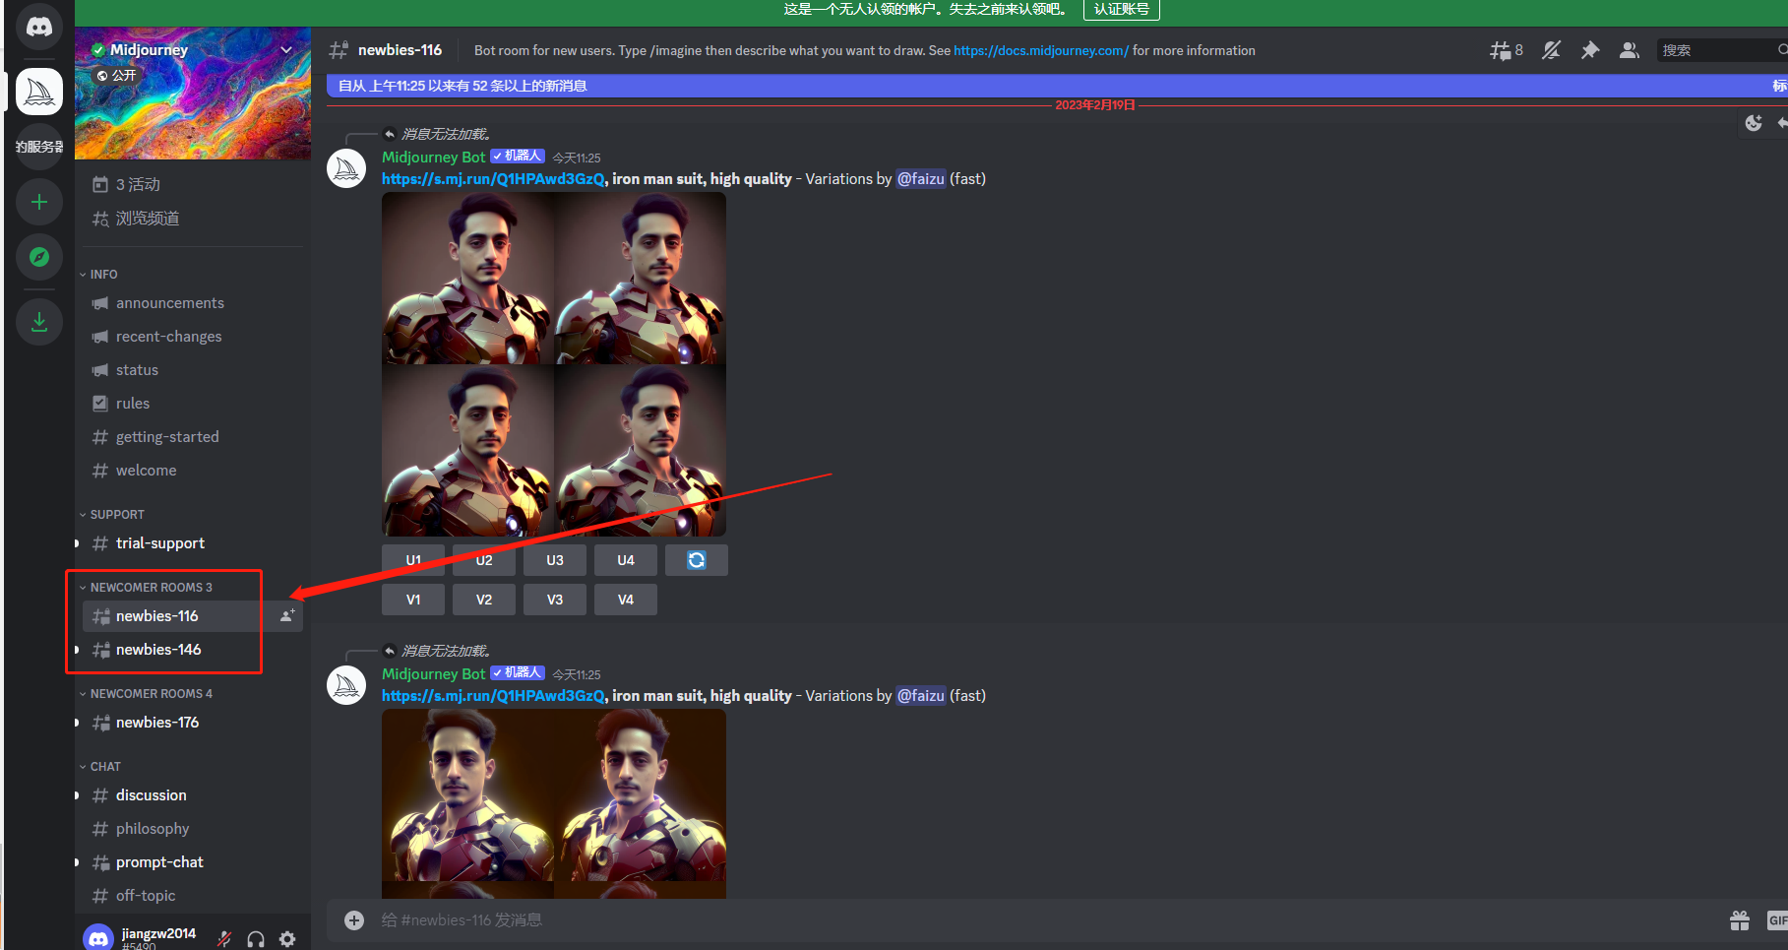Click the U3 upscale button
Image resolution: width=1788 pixels, height=950 pixels.
[555, 560]
